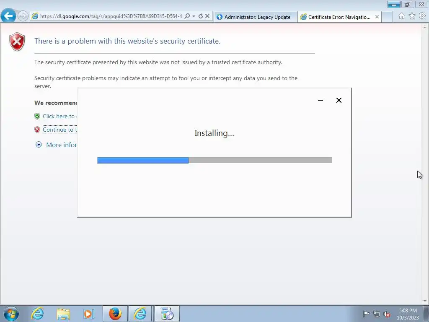Screen dimensions: 429x322
Task: Open a new blank tab
Action: tap(387, 17)
